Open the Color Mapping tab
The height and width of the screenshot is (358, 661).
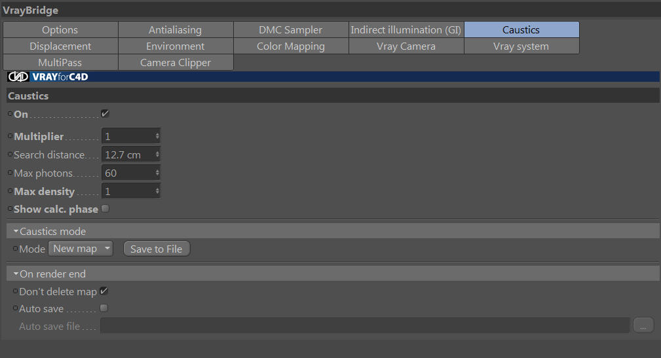tap(291, 46)
